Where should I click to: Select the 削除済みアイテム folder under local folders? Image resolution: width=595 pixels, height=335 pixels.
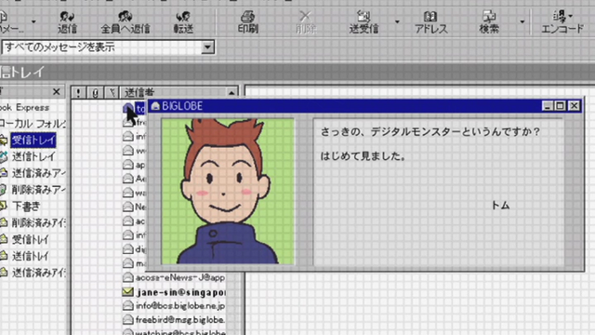coord(37,190)
